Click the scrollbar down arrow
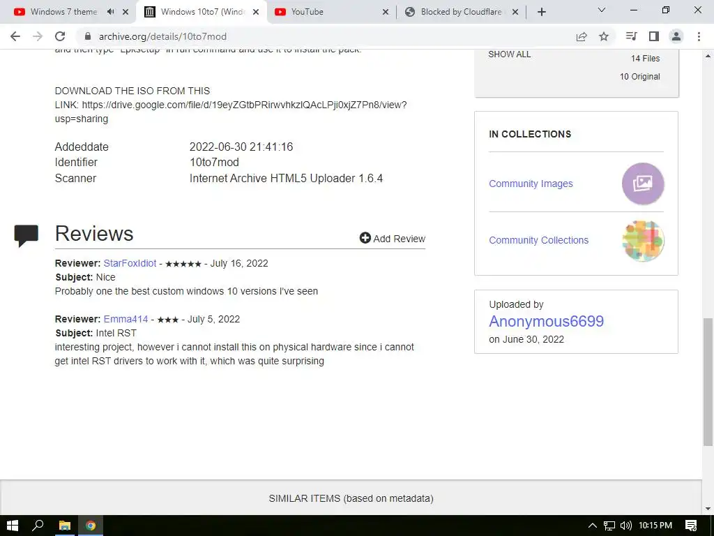Screen dimensions: 714x536 click(708, 509)
